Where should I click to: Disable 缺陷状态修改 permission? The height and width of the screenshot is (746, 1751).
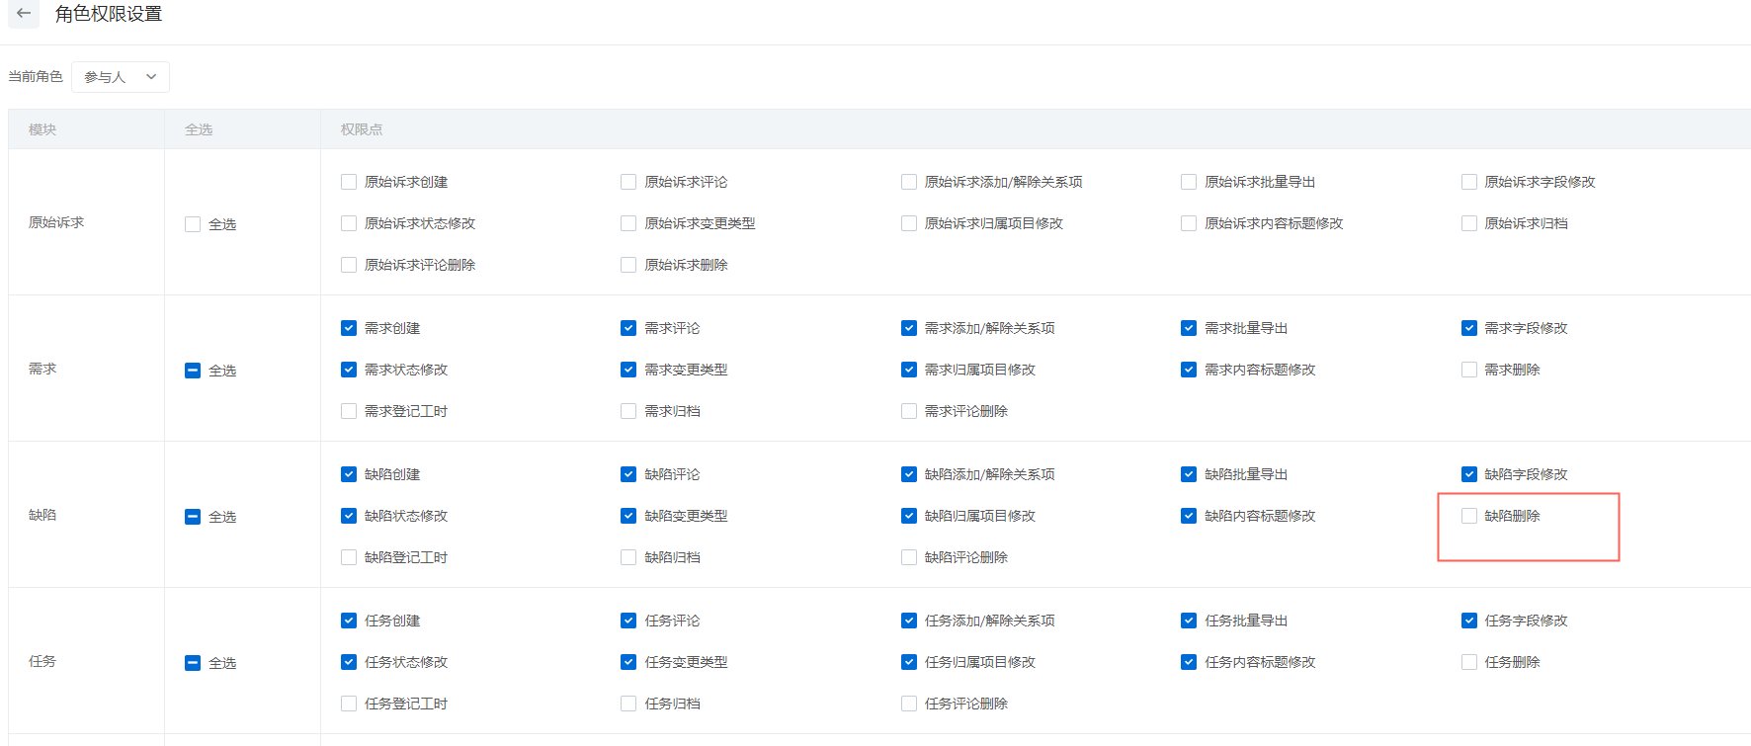[x=349, y=516]
